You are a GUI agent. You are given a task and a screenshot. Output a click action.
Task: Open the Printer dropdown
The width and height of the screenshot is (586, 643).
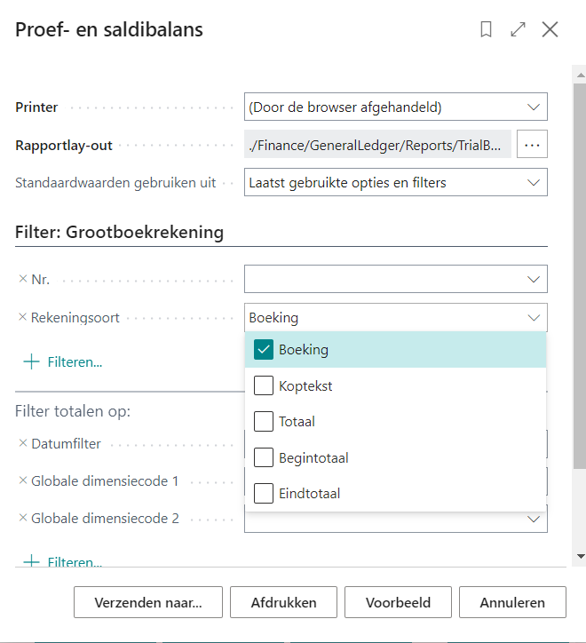coord(395,107)
